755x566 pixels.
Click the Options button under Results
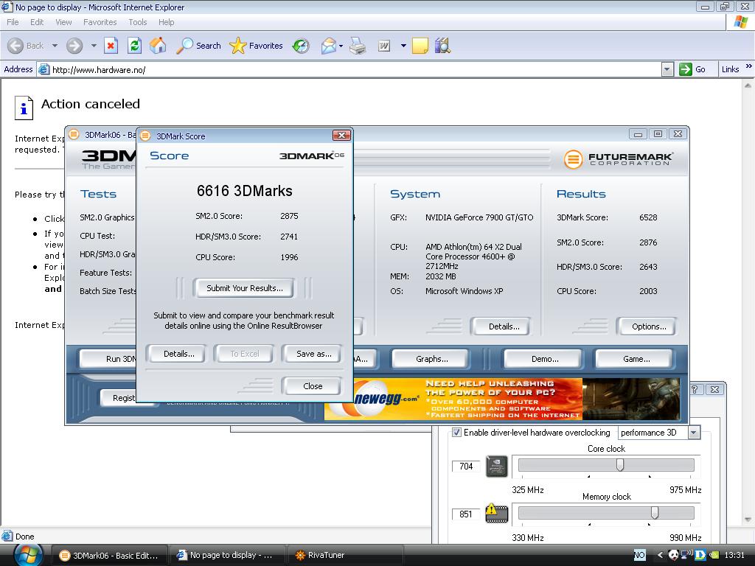[649, 326]
